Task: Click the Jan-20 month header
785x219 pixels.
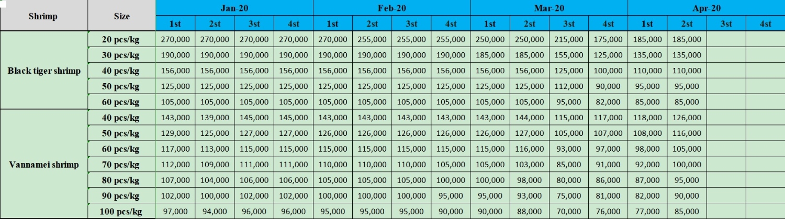Action: point(234,8)
